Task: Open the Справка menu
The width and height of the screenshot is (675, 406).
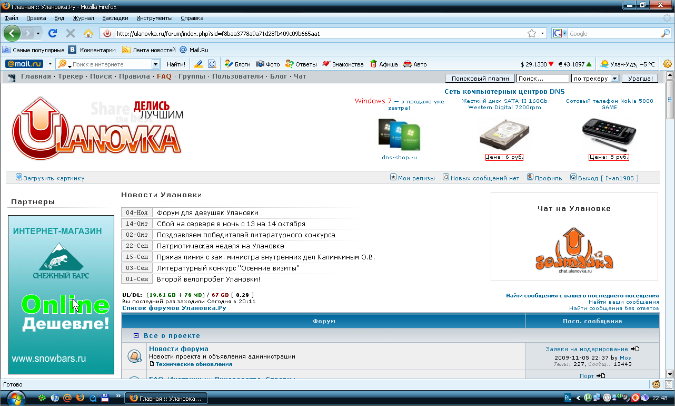Action: click(x=192, y=18)
